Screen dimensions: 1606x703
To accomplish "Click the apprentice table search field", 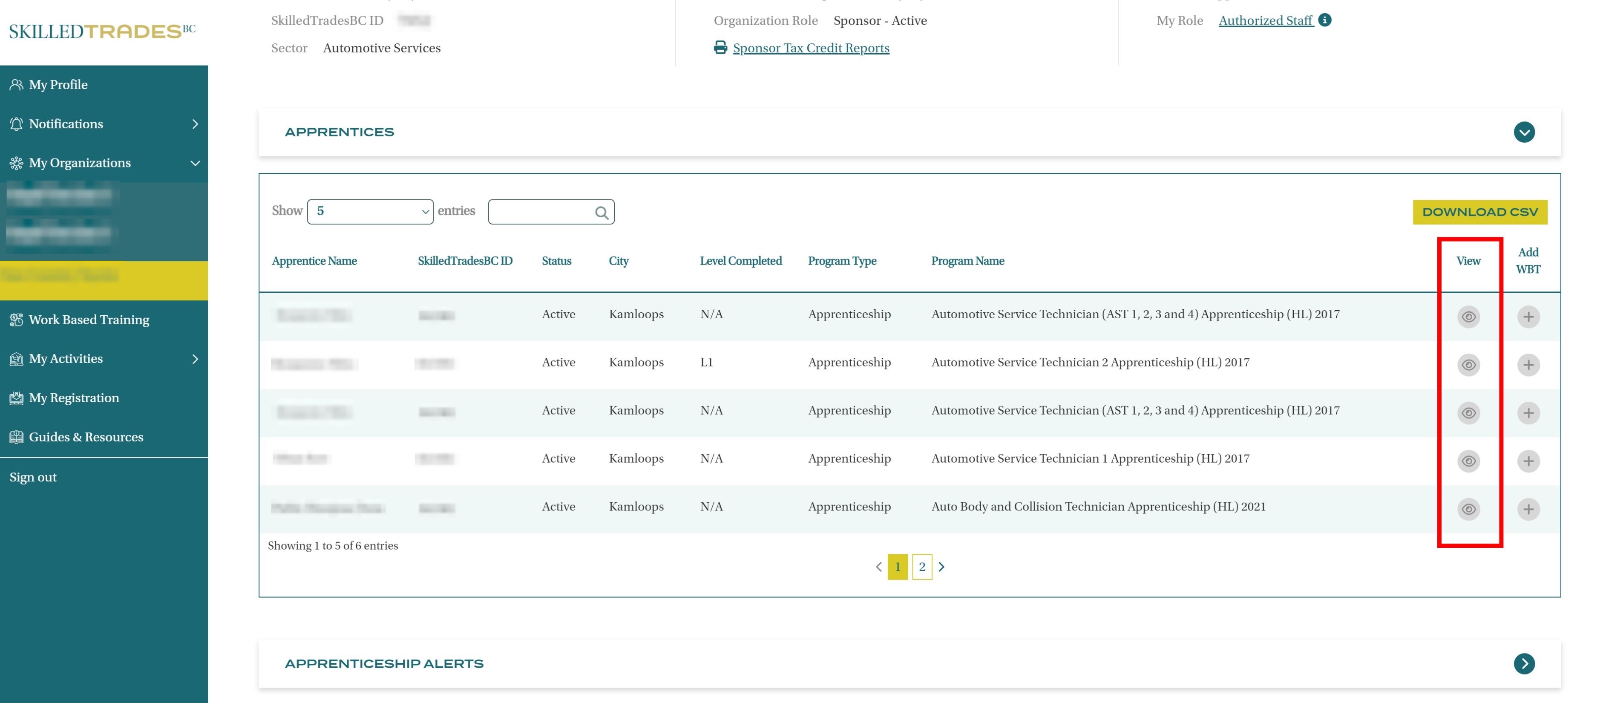I will tap(540, 212).
